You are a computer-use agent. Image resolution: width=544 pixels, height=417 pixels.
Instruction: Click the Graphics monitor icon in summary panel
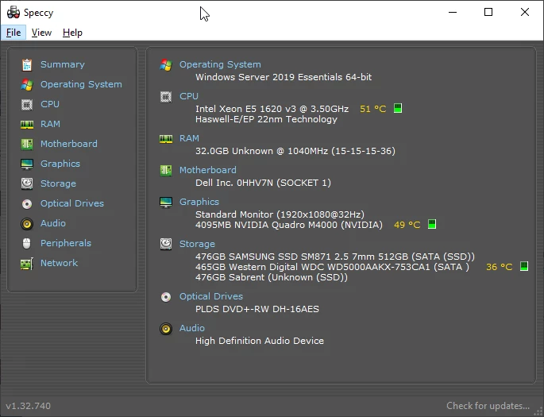click(166, 202)
